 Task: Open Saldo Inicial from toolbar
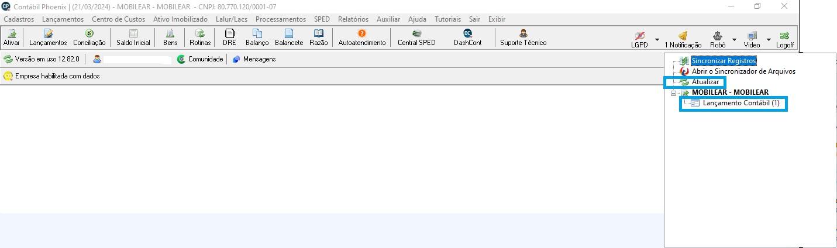[x=133, y=38]
